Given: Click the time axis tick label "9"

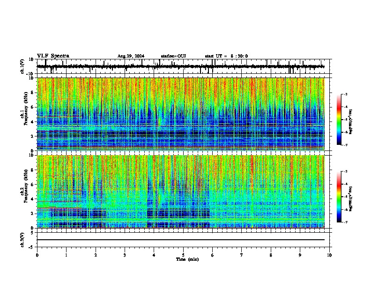Looking at the screenshot, I should (300, 255).
